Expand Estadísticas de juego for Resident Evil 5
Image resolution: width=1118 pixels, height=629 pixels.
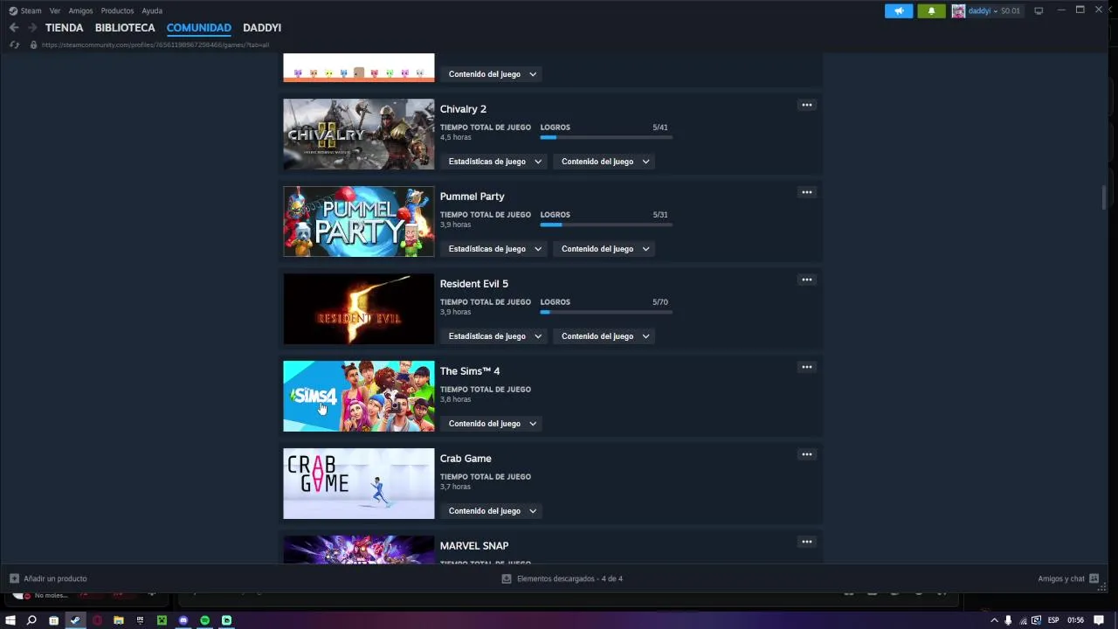click(x=494, y=336)
